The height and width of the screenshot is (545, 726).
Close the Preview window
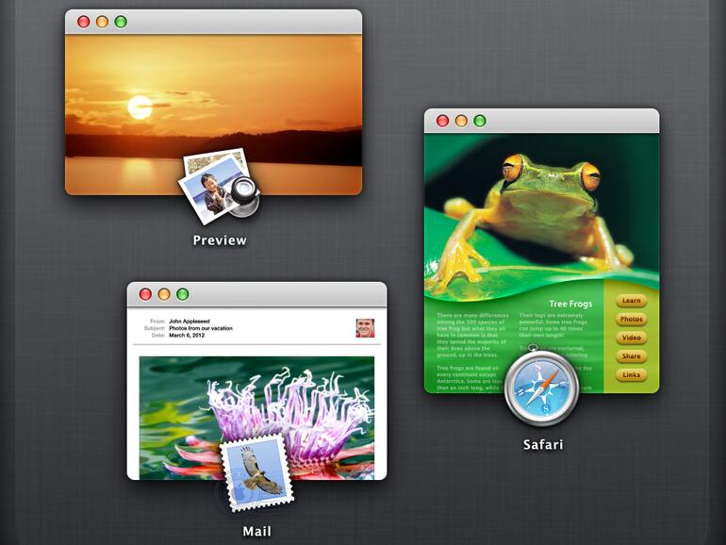pos(83,22)
